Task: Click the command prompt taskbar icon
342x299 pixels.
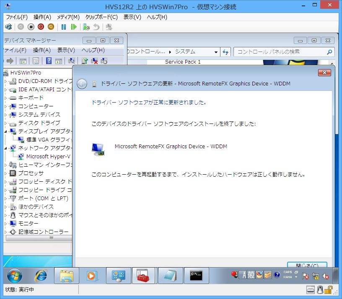Action: click(196, 276)
